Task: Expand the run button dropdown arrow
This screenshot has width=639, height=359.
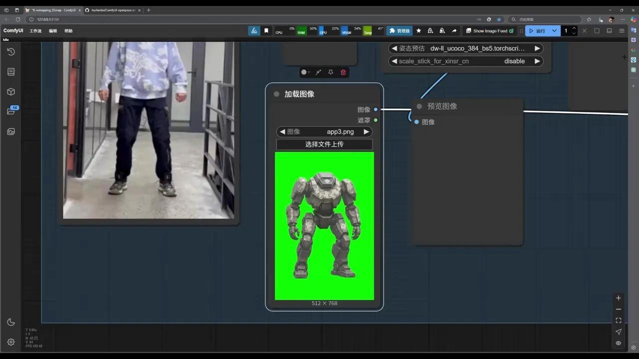Action: click(x=554, y=31)
